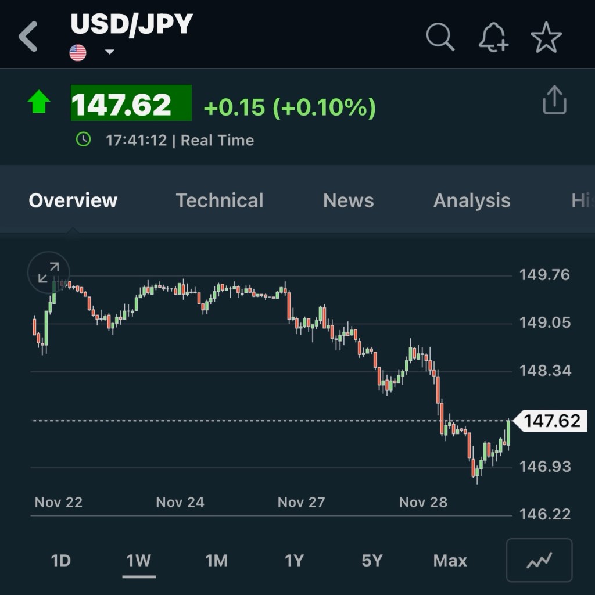
Task: Show the Max chart range
Action: tap(450, 561)
